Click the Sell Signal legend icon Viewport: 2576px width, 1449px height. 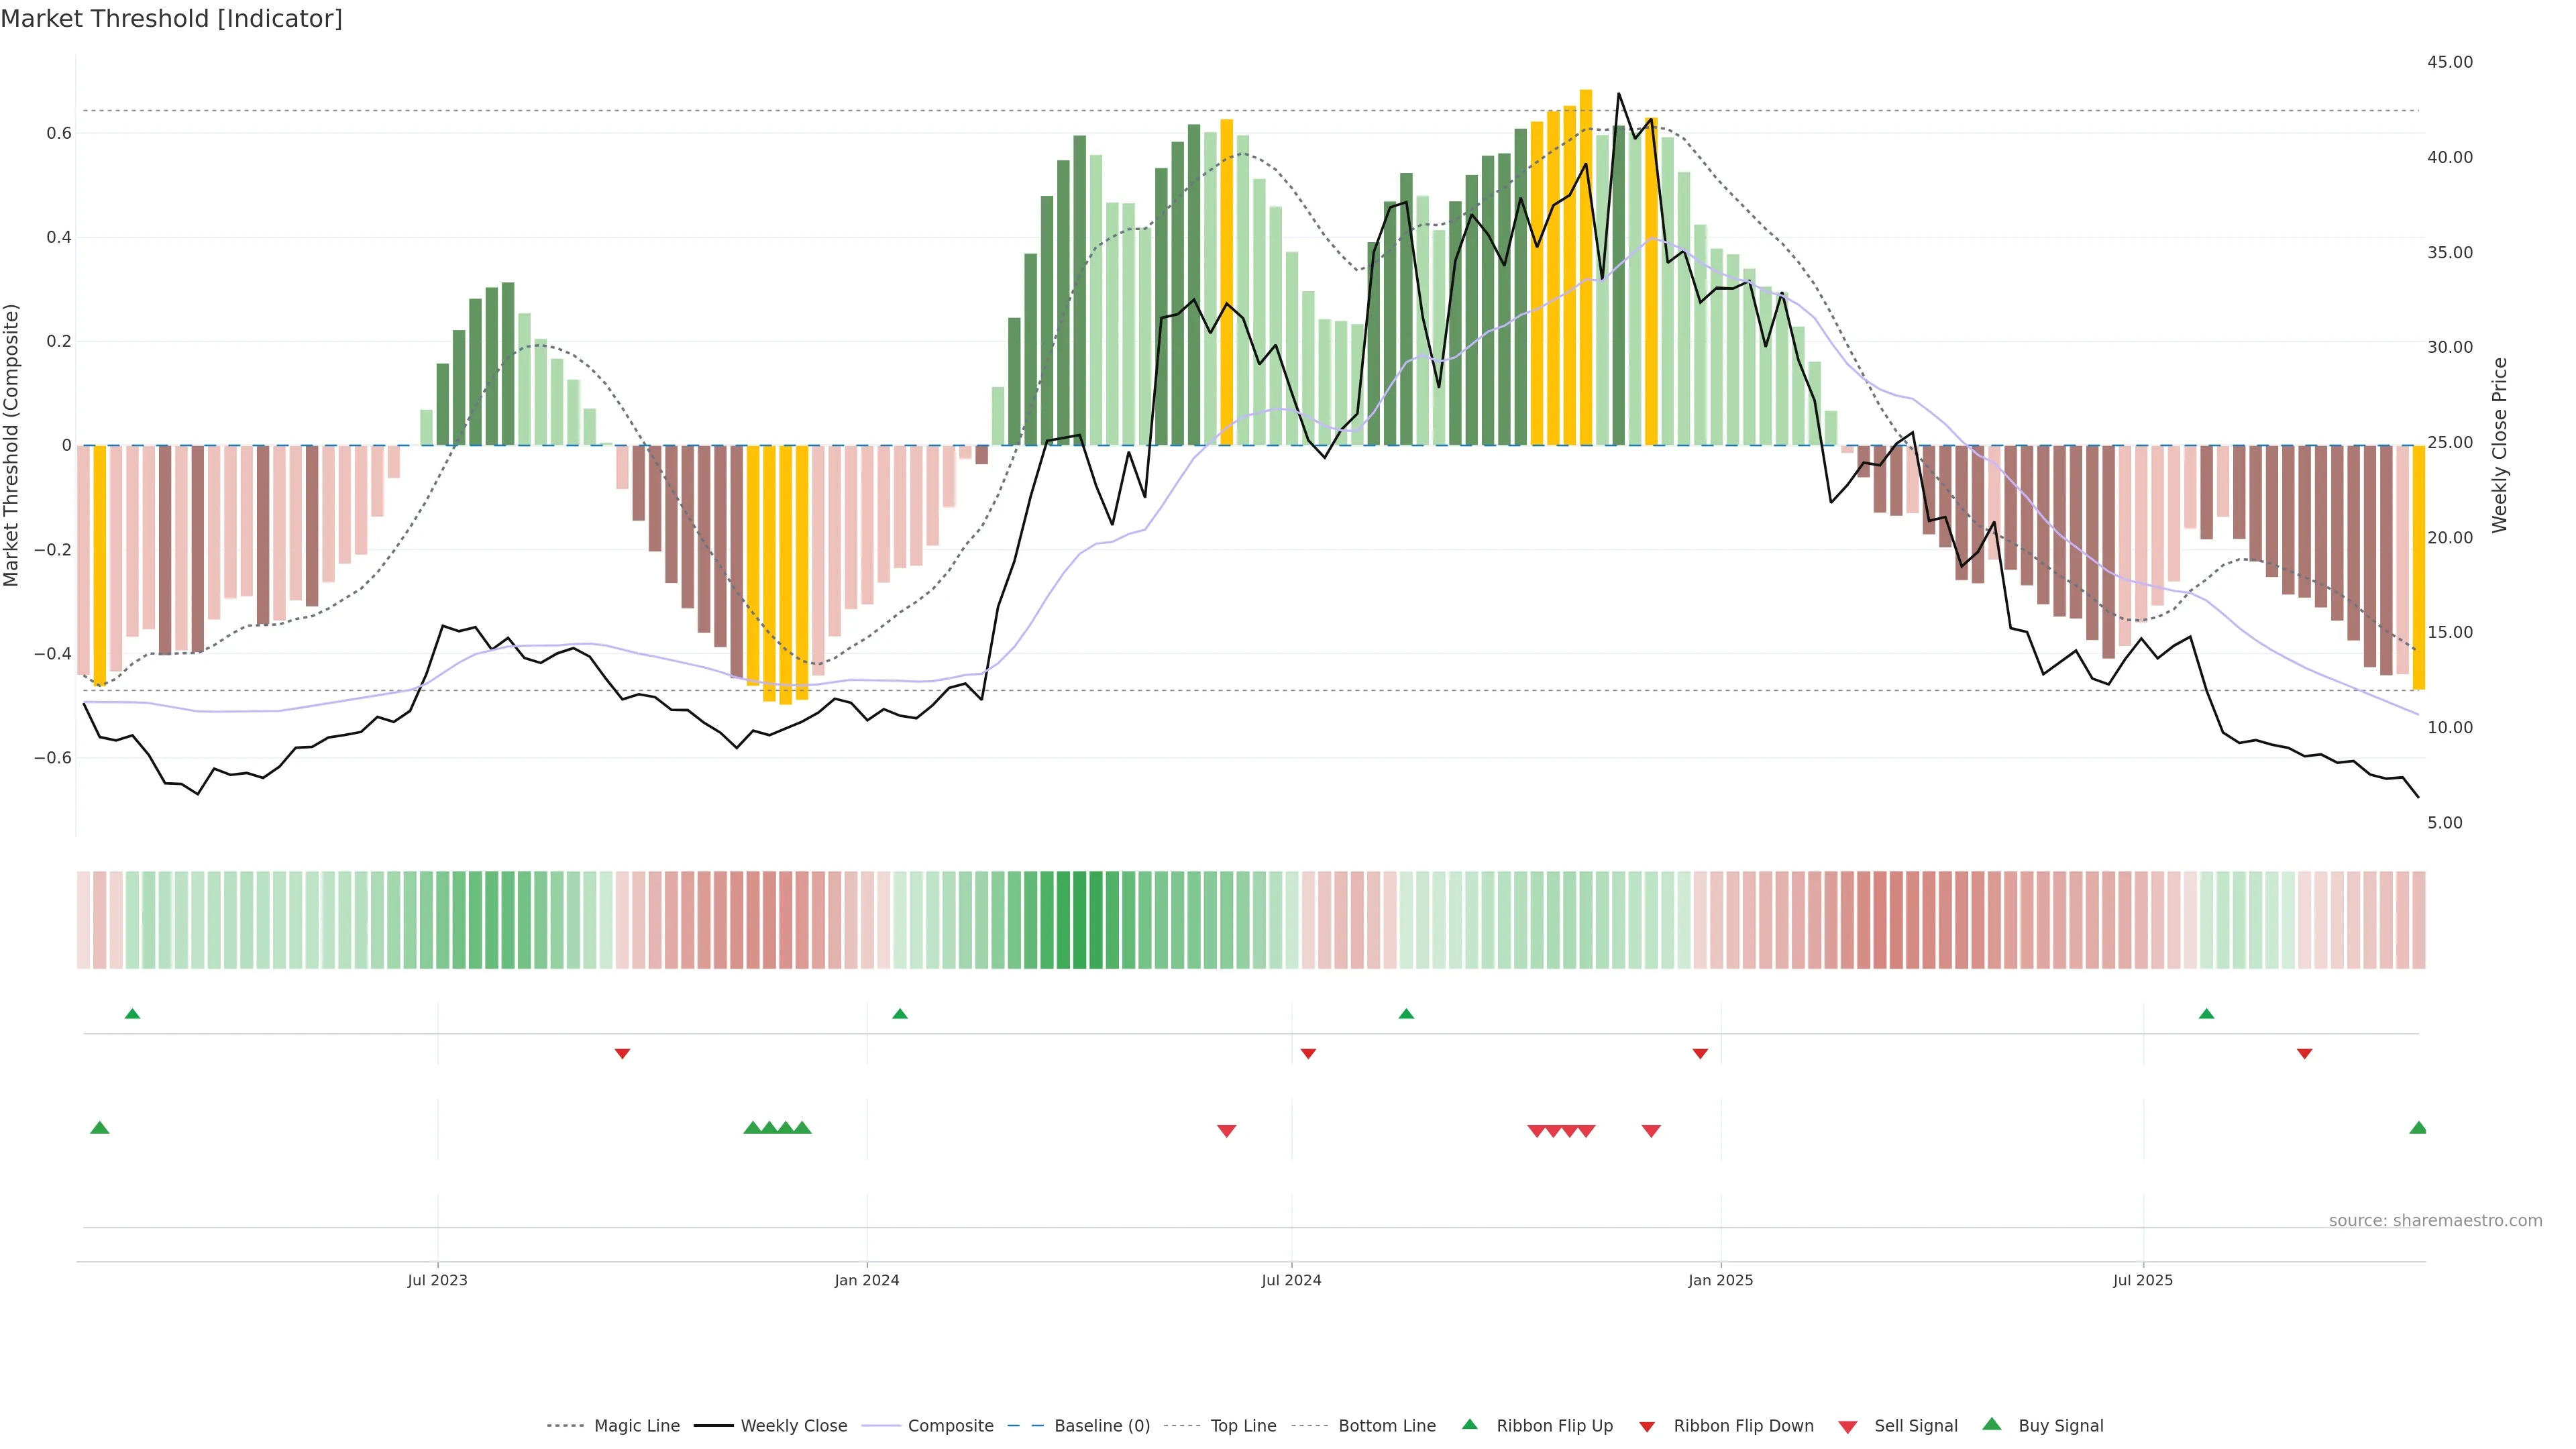click(1848, 1426)
